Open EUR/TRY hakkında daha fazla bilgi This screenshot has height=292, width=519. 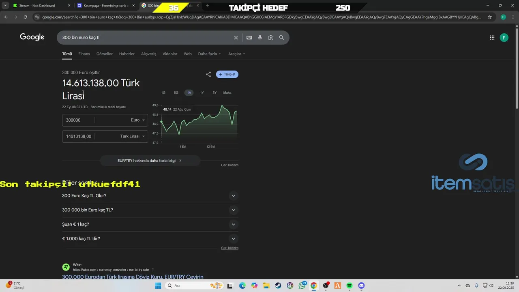150,161
